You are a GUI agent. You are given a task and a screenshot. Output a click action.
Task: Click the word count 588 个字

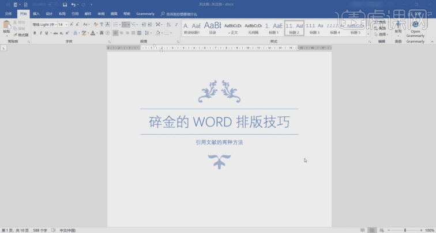40,230
